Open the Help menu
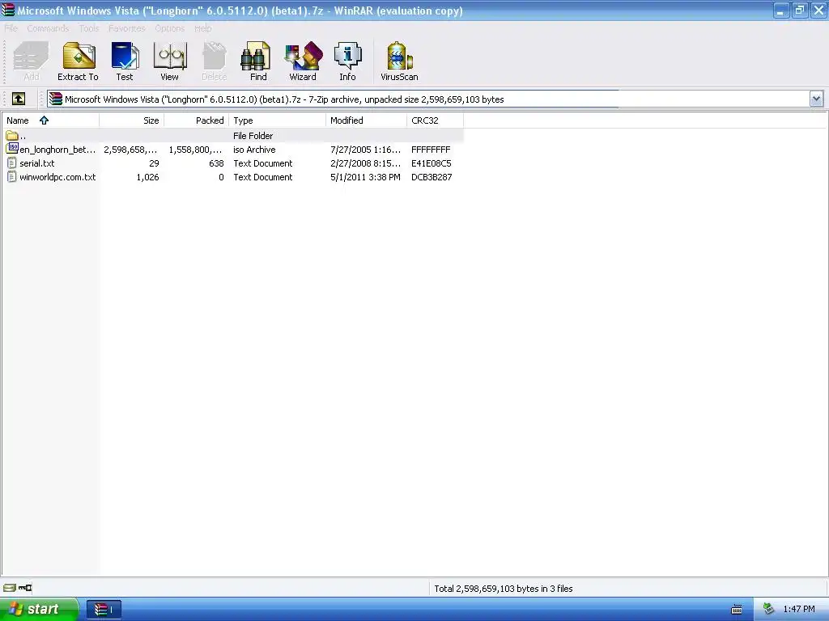This screenshot has height=621, width=829. 203,28
